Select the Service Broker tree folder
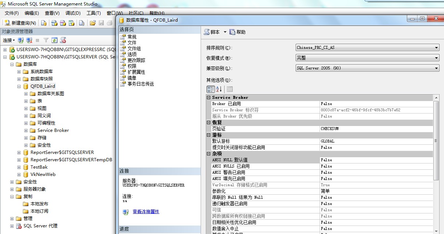 click(x=53, y=130)
